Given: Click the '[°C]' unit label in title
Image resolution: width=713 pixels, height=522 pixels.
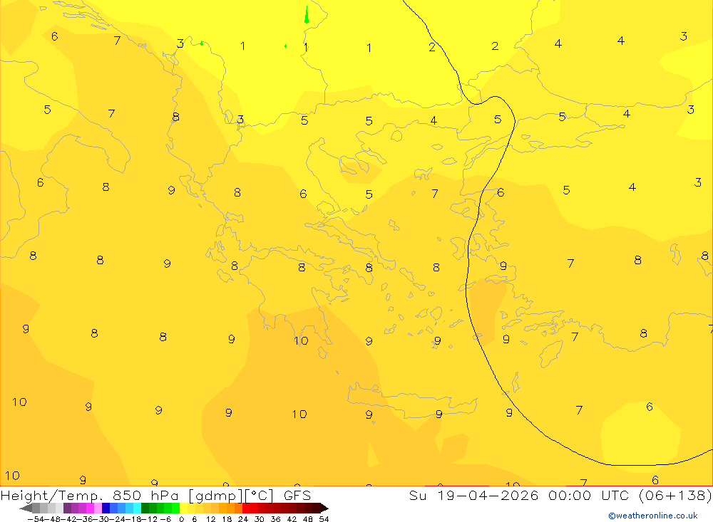Looking at the screenshot, I should click(x=260, y=495).
